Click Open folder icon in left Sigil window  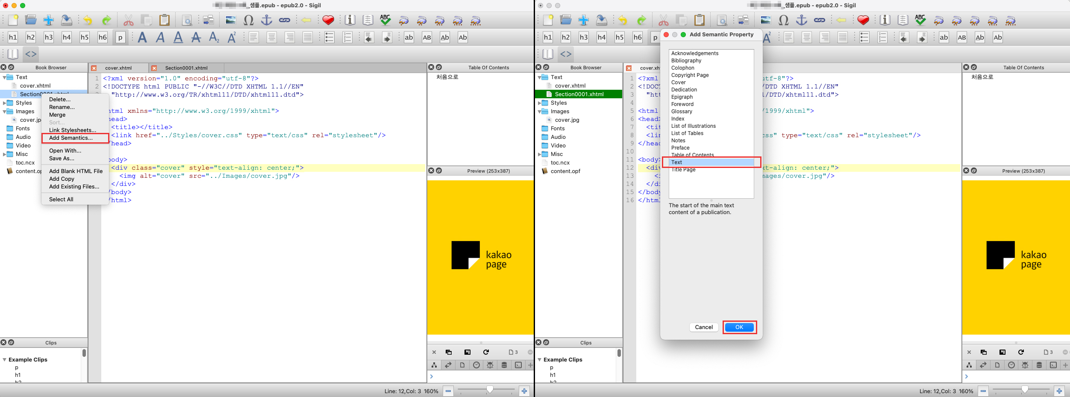point(31,20)
